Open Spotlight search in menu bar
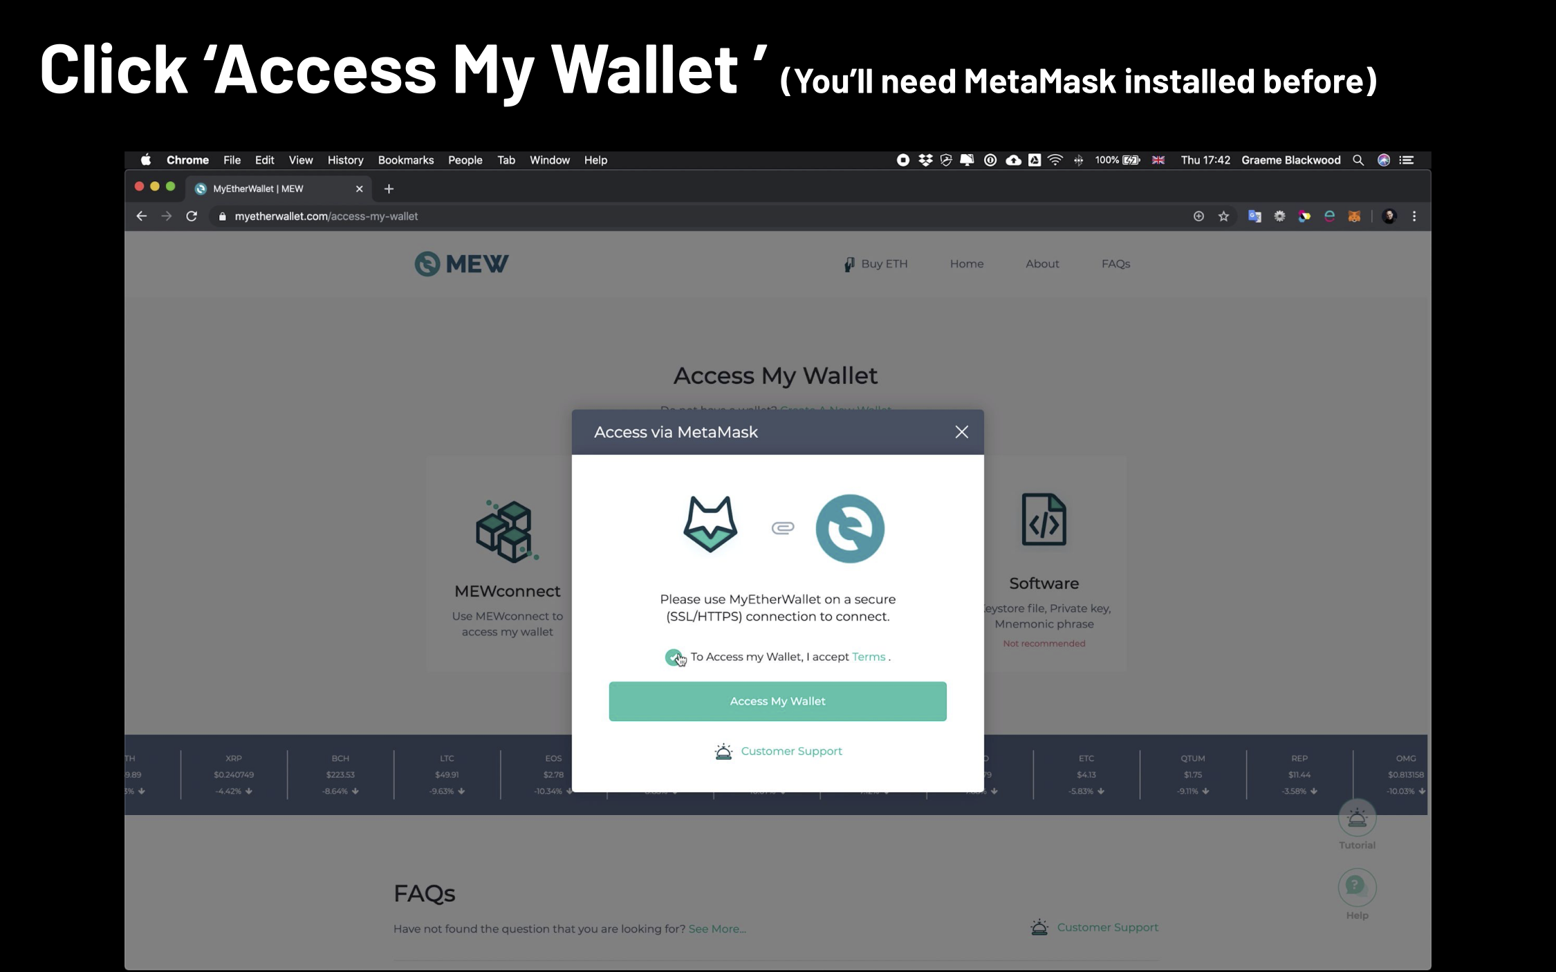 (1358, 160)
